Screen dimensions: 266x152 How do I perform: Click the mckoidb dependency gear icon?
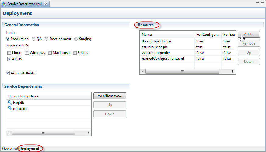[10, 109]
